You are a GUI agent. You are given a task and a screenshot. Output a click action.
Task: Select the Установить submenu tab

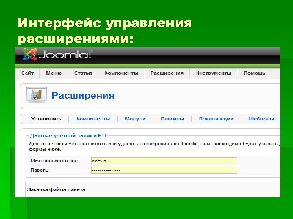46,119
